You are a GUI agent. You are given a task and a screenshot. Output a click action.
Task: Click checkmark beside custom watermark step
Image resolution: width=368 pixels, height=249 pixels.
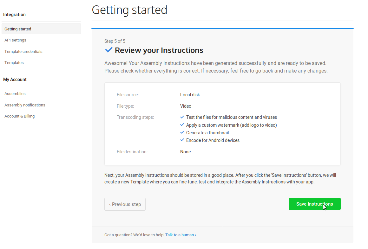point(182,125)
